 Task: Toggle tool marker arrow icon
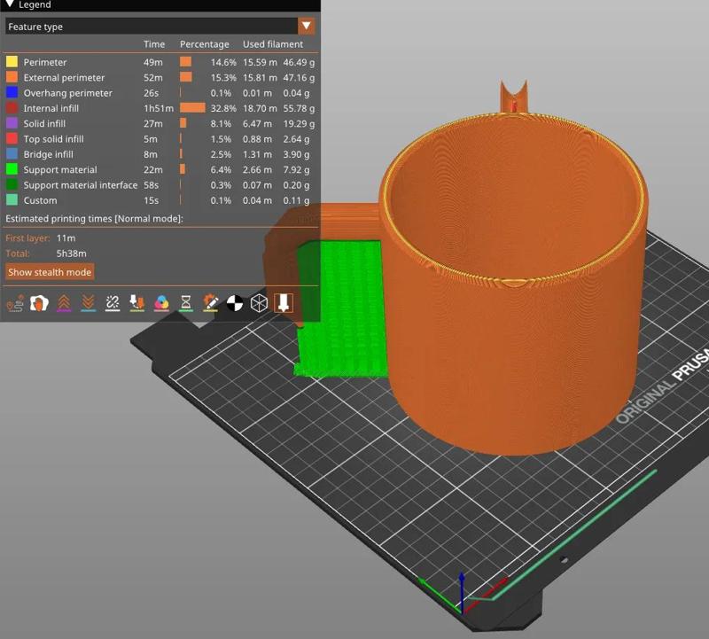pyautogui.click(x=283, y=304)
